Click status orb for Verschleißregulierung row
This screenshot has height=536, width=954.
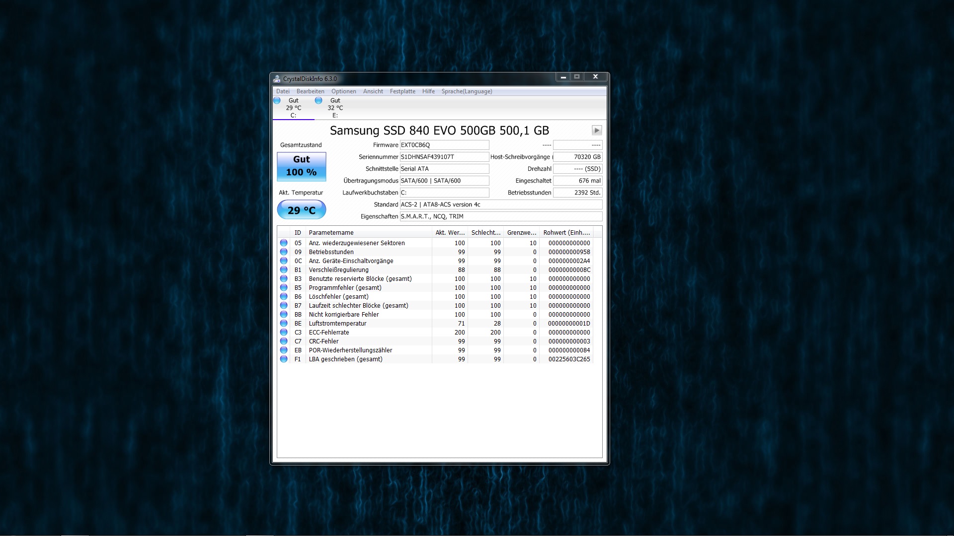point(284,269)
